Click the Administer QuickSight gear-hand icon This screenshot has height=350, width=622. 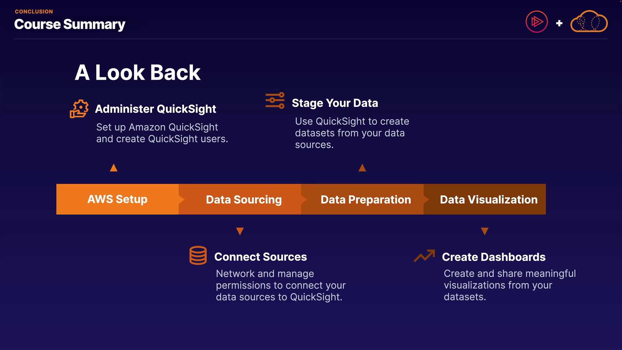tap(79, 109)
